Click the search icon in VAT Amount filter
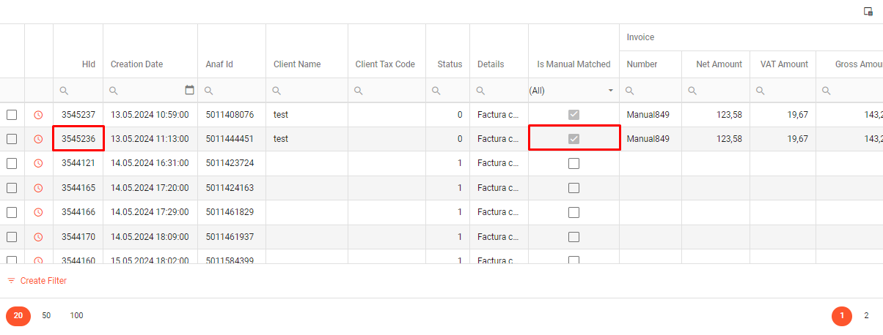The image size is (883, 335). point(761,91)
